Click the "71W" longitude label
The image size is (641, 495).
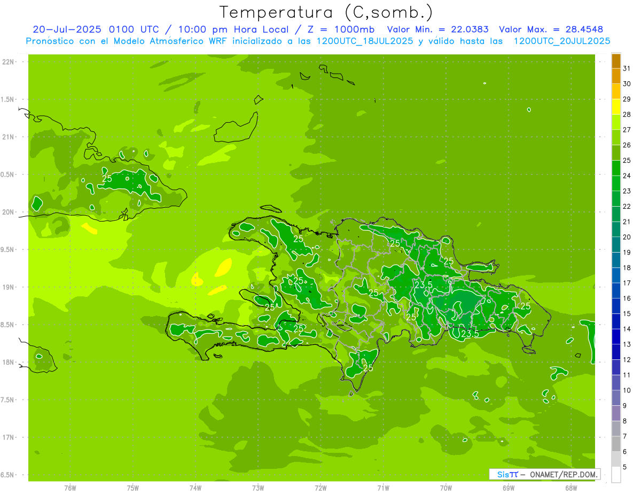coord(383,488)
